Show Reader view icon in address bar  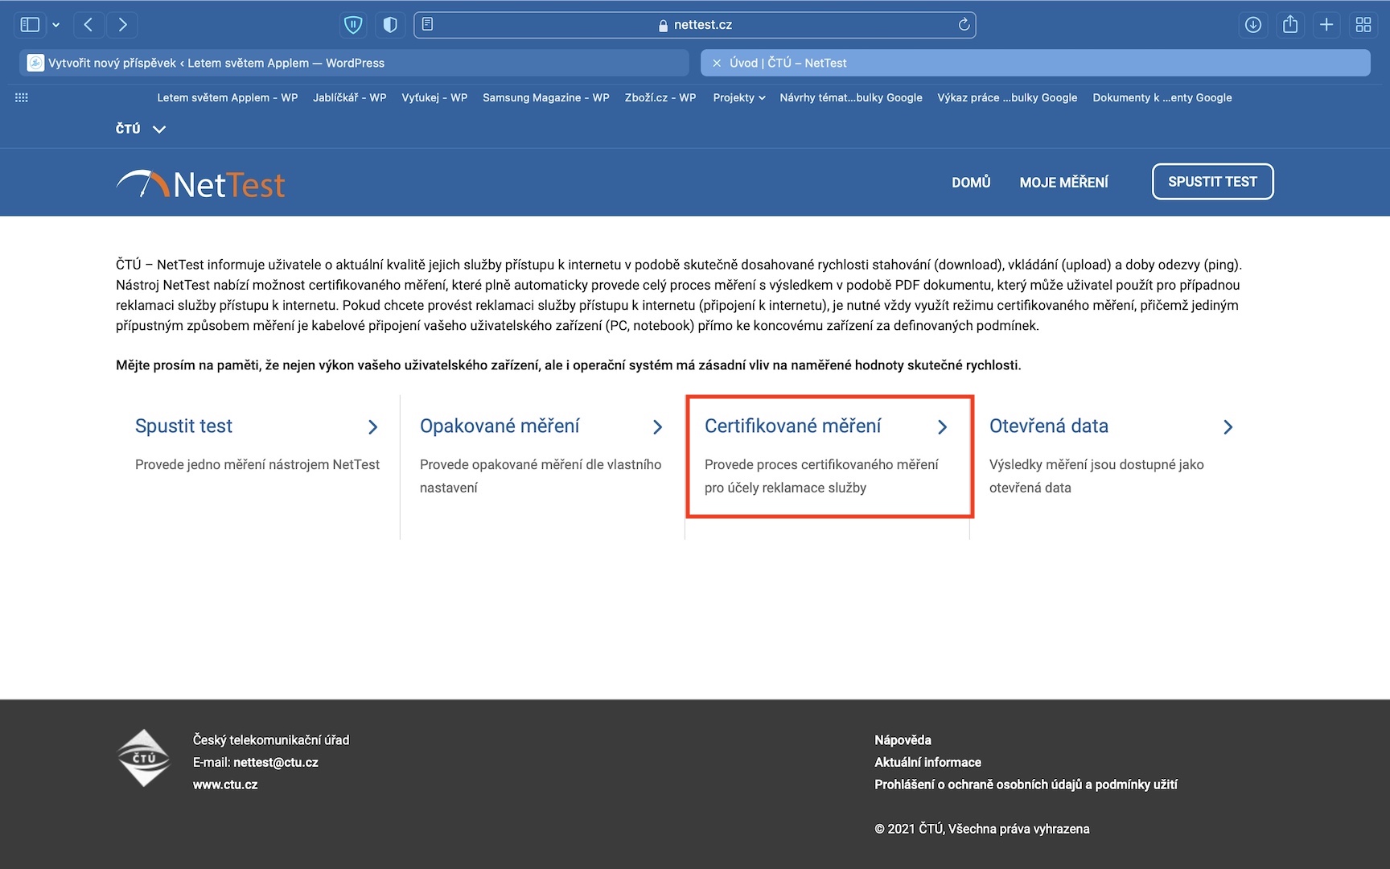point(428,24)
